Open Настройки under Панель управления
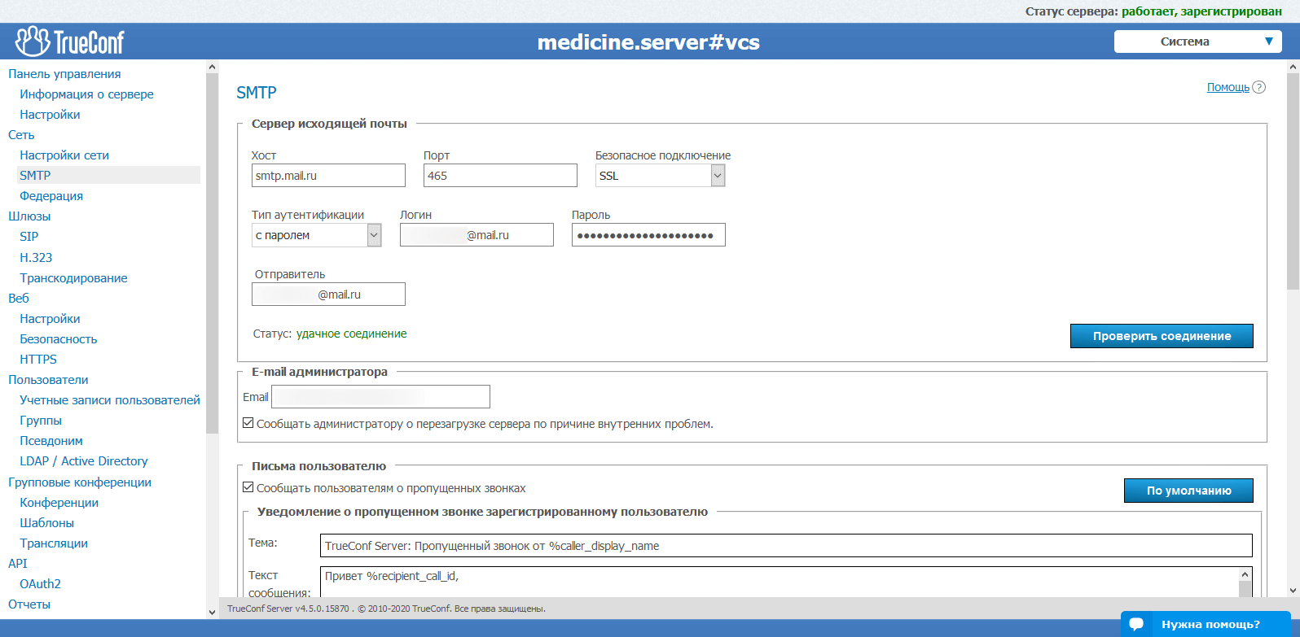Screen dimensions: 1300x637 (50, 115)
